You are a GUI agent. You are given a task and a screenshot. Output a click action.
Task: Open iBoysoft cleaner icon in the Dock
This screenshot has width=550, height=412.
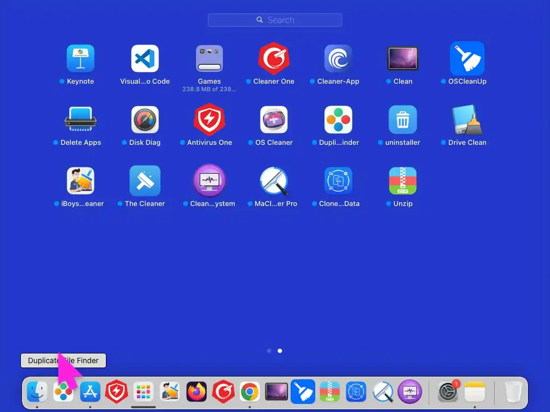tap(170, 391)
